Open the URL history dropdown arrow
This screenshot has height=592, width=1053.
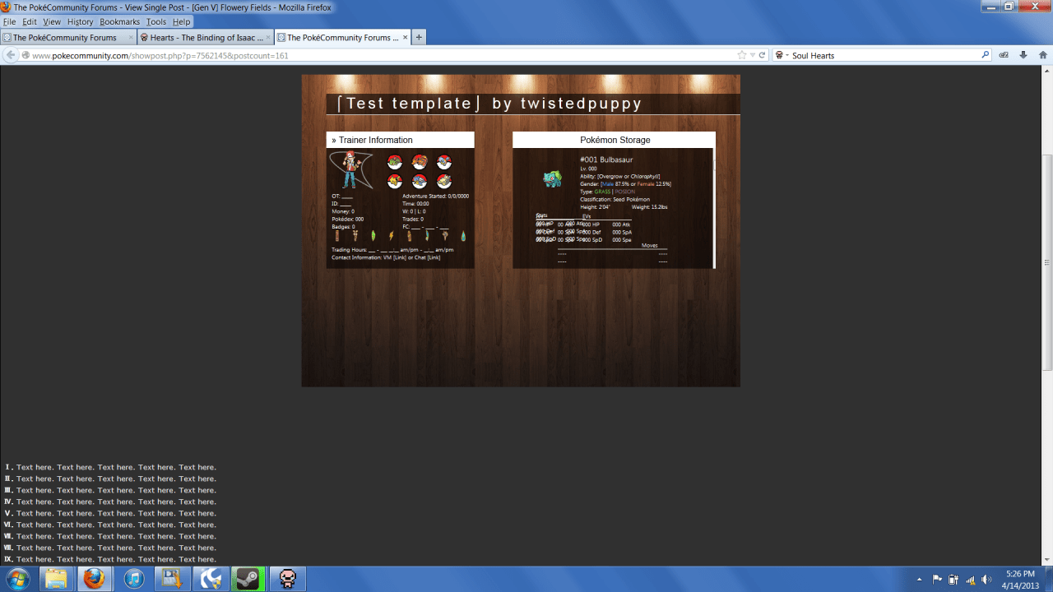753,55
